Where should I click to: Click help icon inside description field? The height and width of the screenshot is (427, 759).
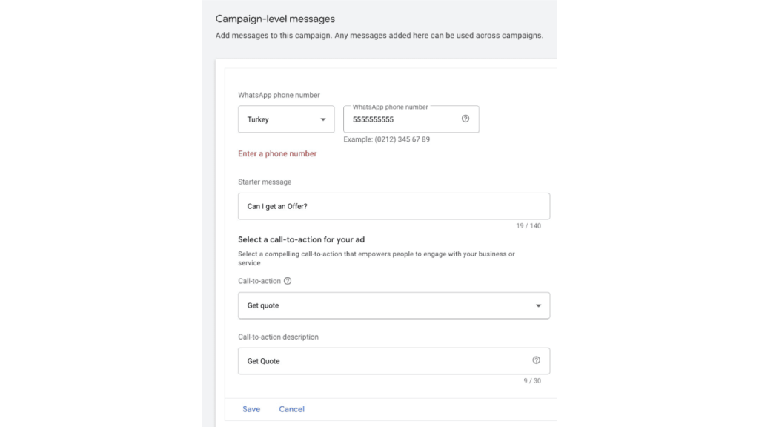[x=535, y=361]
